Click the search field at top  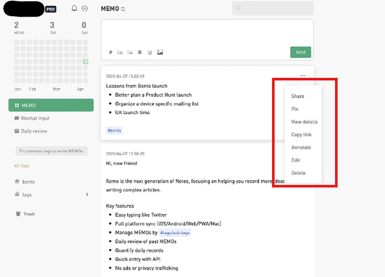tap(273, 9)
